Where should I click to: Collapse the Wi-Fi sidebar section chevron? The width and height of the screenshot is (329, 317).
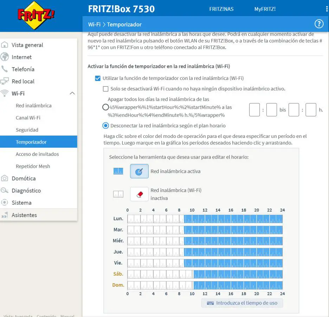(x=72, y=93)
